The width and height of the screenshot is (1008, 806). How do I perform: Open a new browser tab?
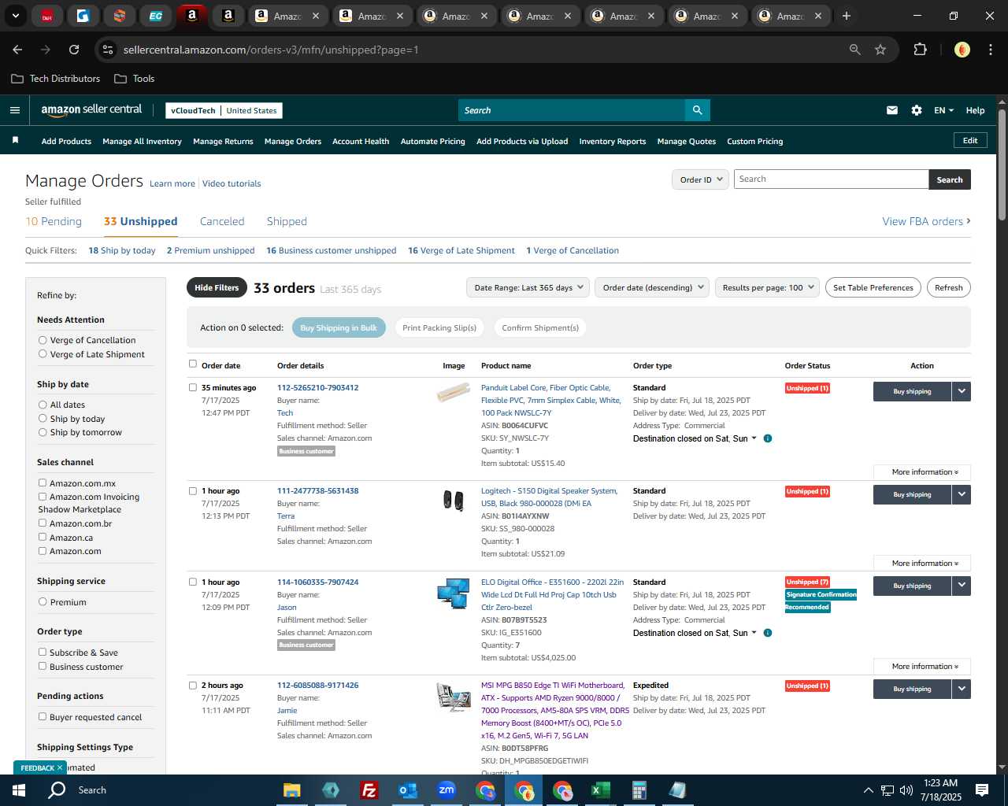click(x=847, y=16)
